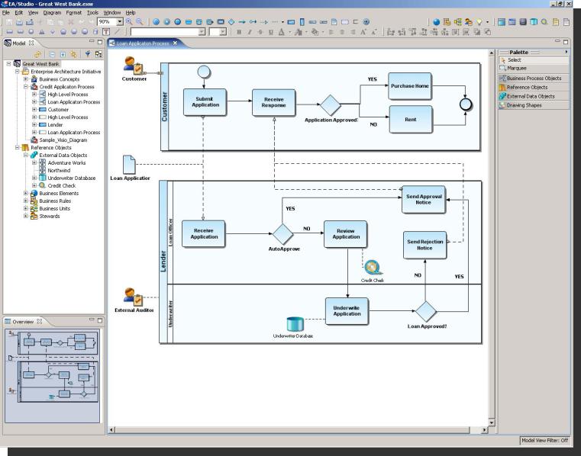Click the triangle shape tool in second toolbar

pyautogui.click(x=41, y=32)
